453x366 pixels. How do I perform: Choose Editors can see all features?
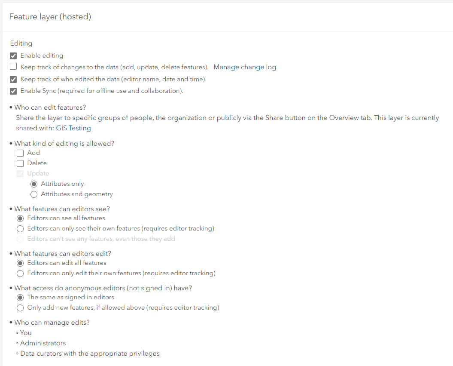20,218
